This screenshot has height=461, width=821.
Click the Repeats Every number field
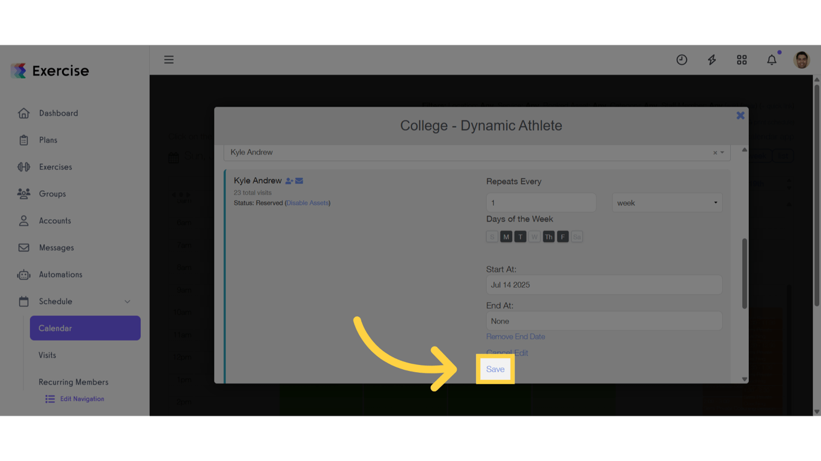[541, 203]
